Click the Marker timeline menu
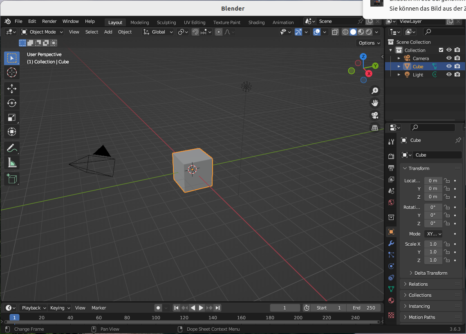Screen dimensions: 466x334 pos(99,308)
